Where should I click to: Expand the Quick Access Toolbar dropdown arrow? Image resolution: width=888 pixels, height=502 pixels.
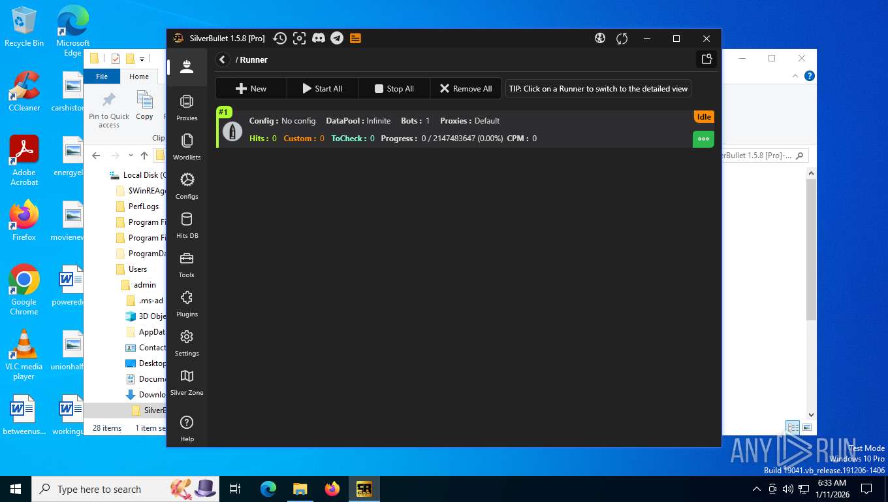tap(142, 59)
